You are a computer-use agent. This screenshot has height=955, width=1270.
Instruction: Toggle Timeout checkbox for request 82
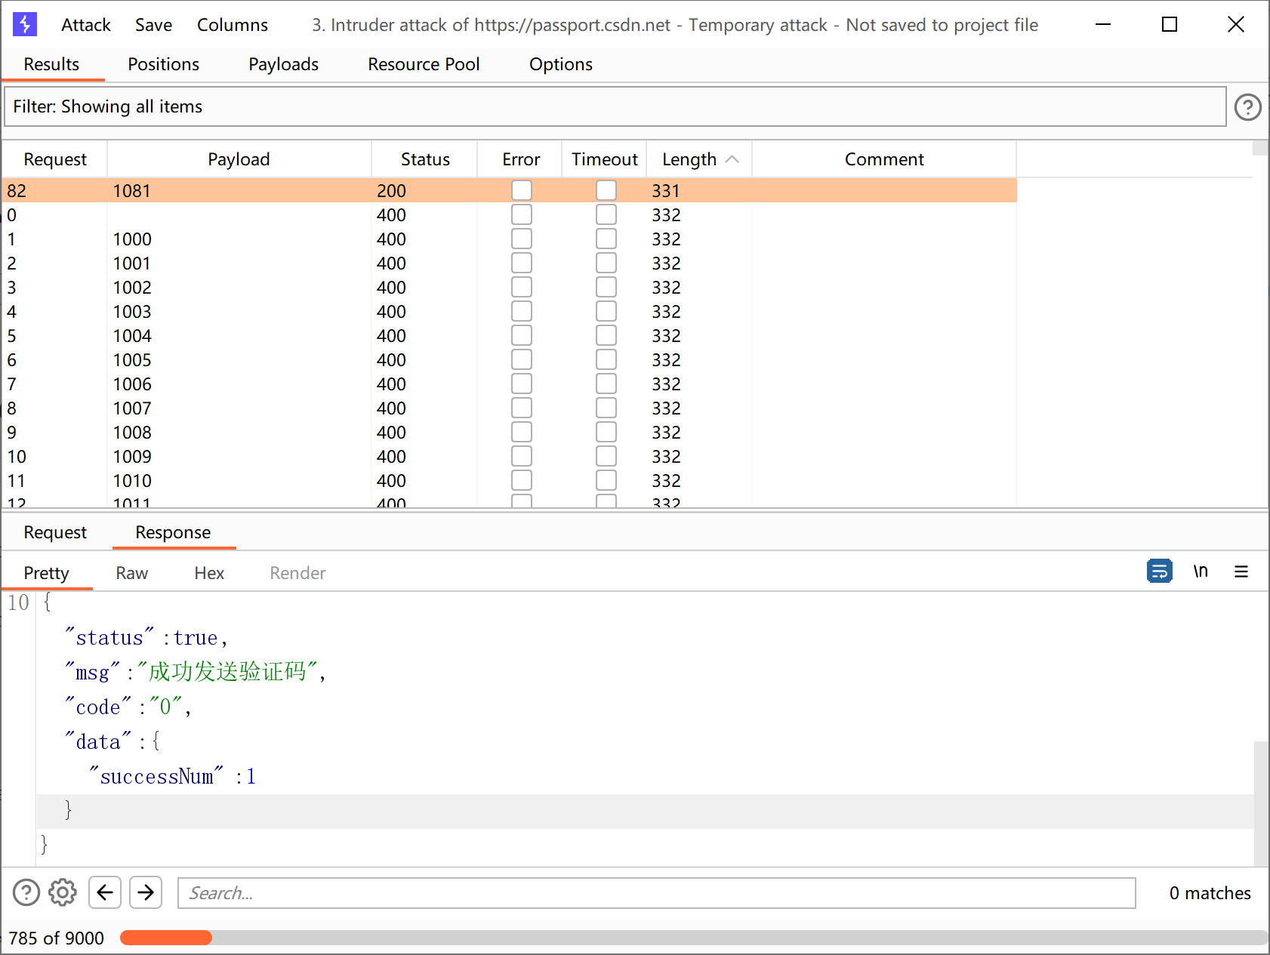[606, 190]
